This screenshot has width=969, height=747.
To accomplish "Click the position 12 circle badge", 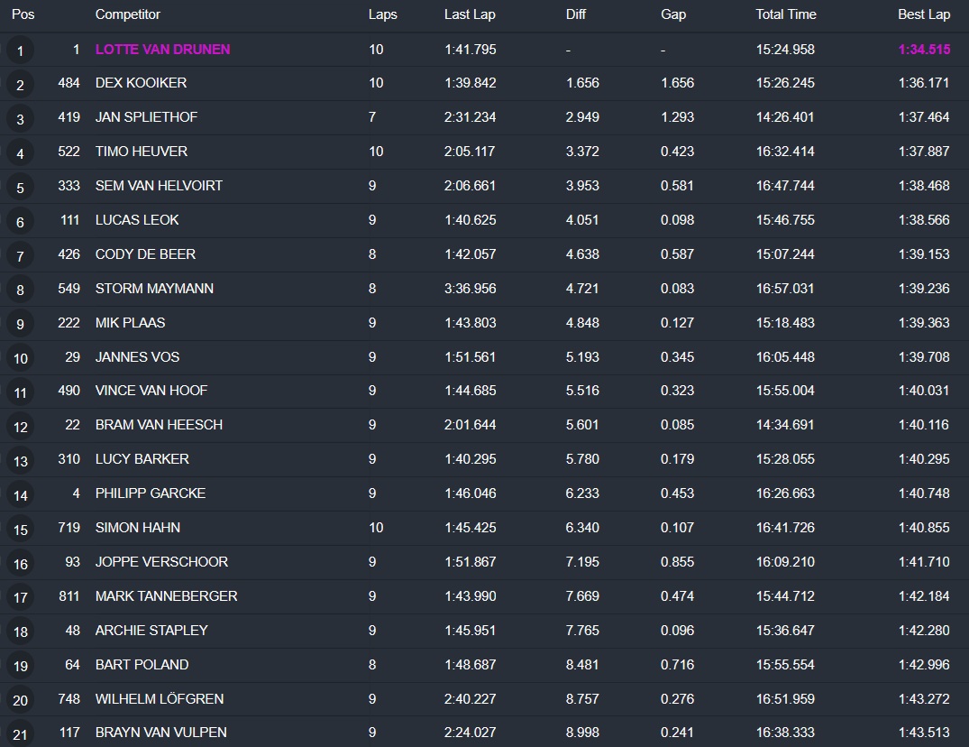I will tap(20, 427).
